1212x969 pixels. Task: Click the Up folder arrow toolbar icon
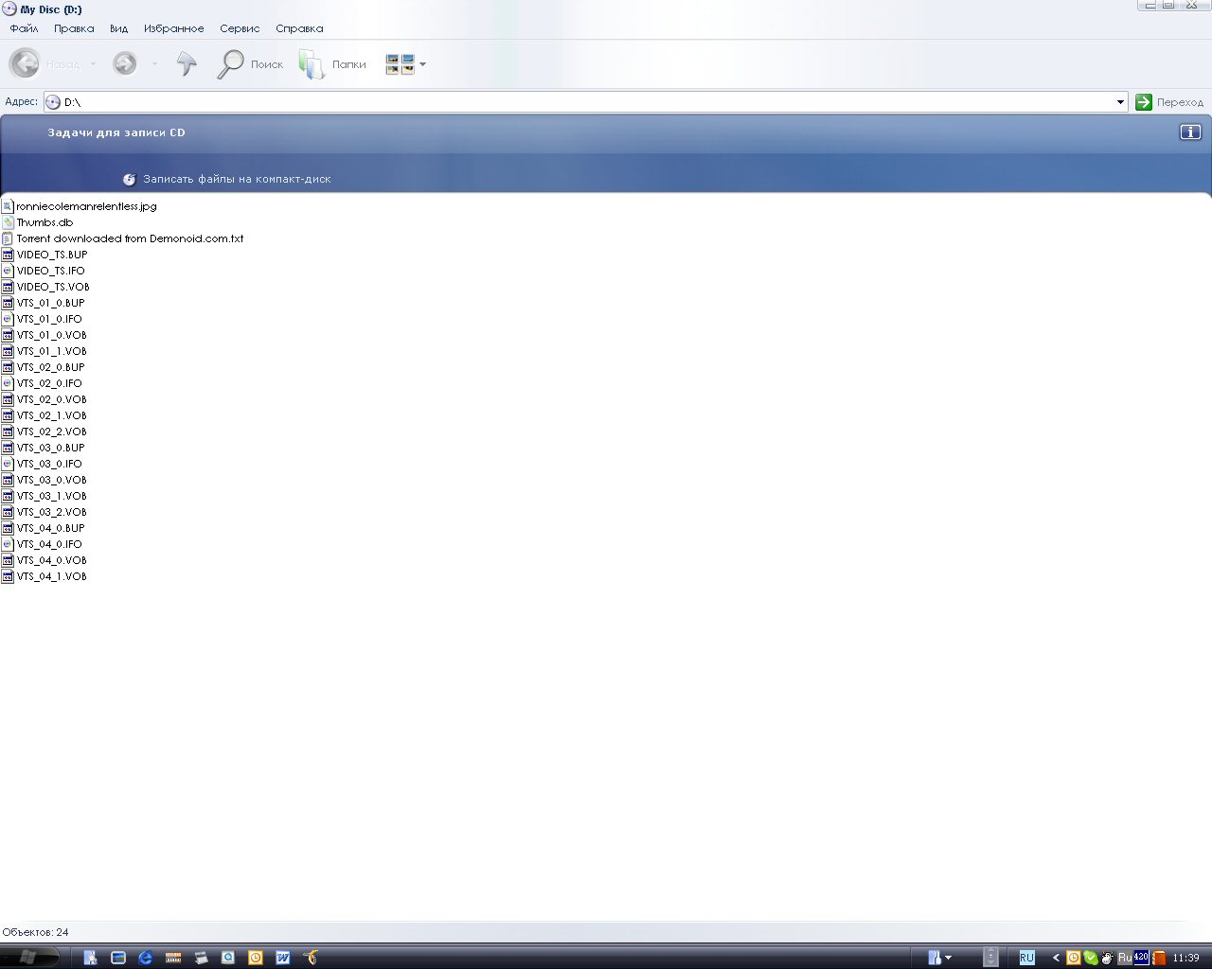[187, 64]
